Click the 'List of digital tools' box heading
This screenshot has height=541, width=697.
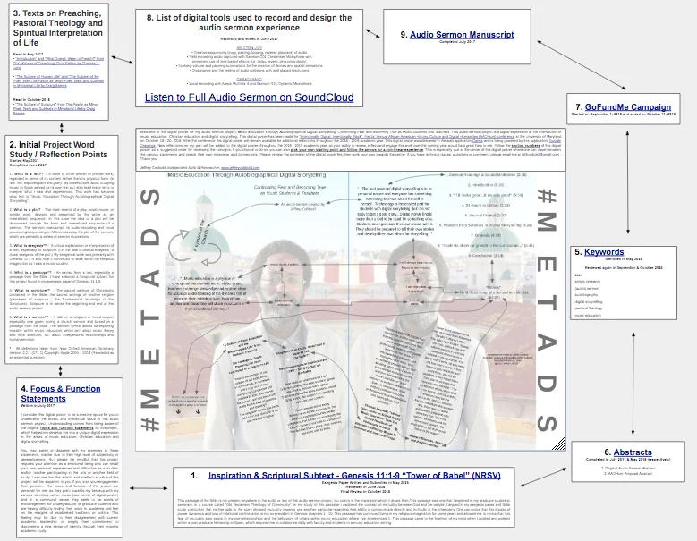(x=249, y=22)
